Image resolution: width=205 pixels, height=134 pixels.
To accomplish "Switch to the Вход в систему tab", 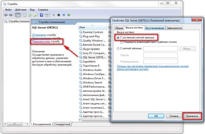I will point(134,28).
